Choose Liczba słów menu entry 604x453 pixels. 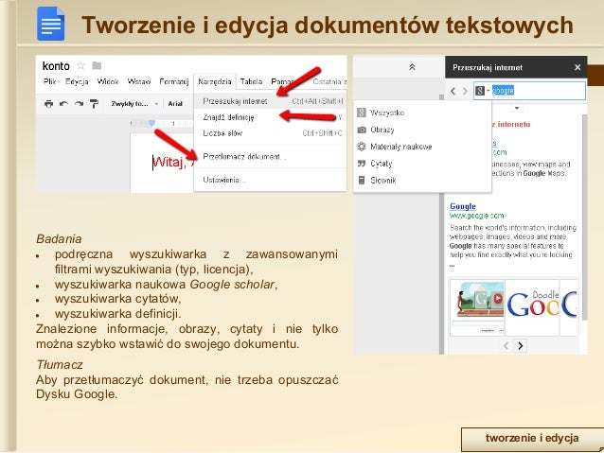[271, 133]
